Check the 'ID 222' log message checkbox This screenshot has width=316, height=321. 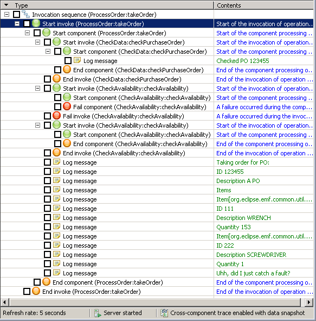coord(47,246)
